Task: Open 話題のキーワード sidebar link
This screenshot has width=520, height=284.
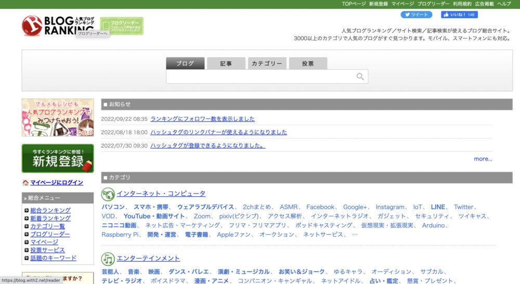Action: (54, 258)
